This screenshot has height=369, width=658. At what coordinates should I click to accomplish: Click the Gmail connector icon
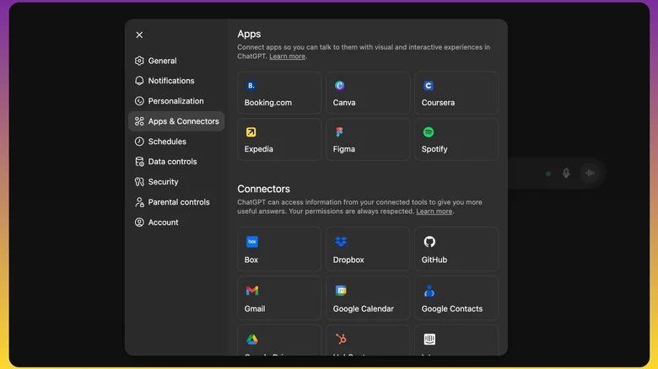pos(251,291)
